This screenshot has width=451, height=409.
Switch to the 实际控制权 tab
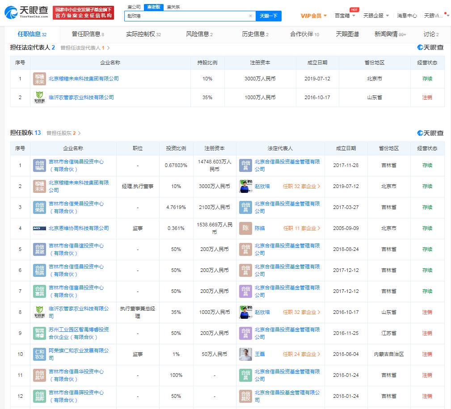143,34
